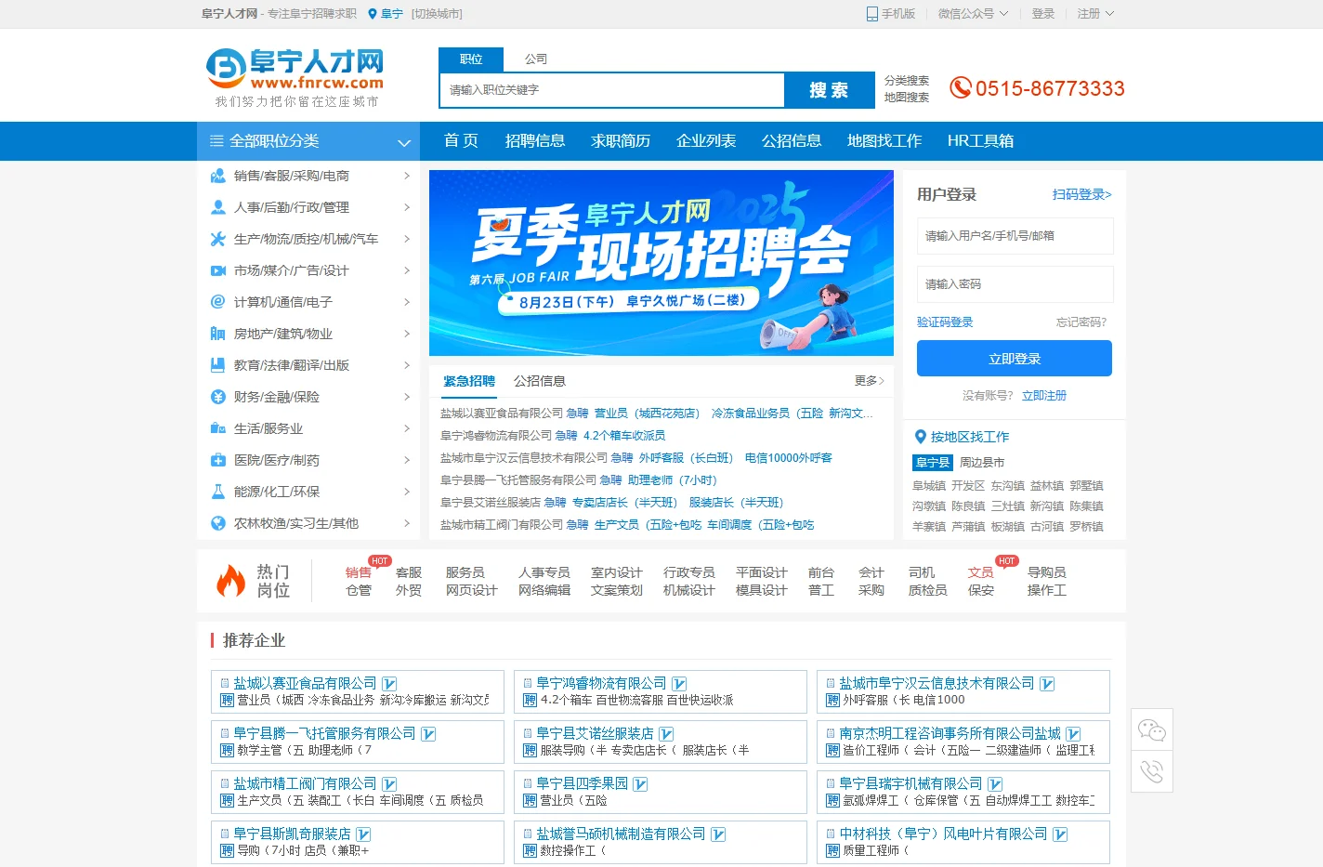Click the 教育/法律/翻译/出版 book icon
Viewport: 1323px width, 867px height.
tap(218, 365)
